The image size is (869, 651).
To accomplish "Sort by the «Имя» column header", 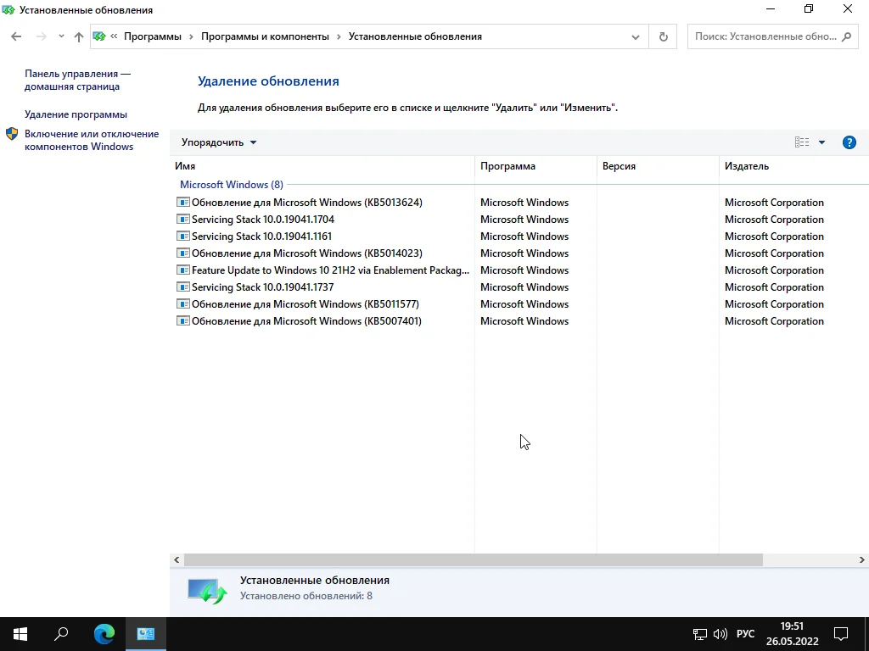I will coord(322,166).
